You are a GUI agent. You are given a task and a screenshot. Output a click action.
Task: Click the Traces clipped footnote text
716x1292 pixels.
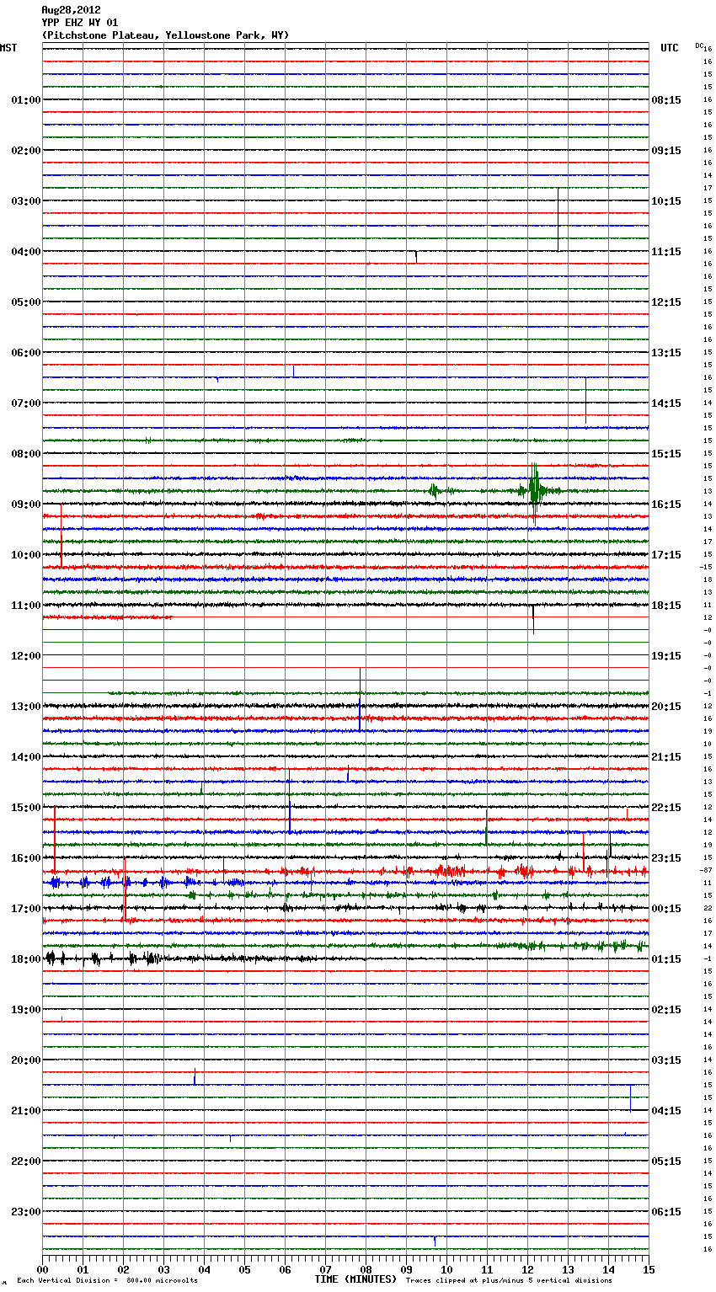tap(509, 1280)
